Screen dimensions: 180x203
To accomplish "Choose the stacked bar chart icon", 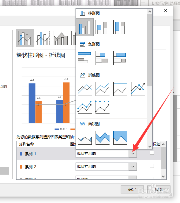I will pyautogui.click(x=103, y=58).
